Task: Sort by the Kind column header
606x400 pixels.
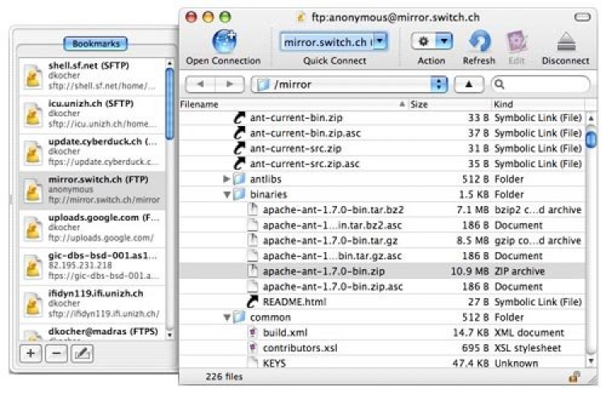Action: click(538, 104)
